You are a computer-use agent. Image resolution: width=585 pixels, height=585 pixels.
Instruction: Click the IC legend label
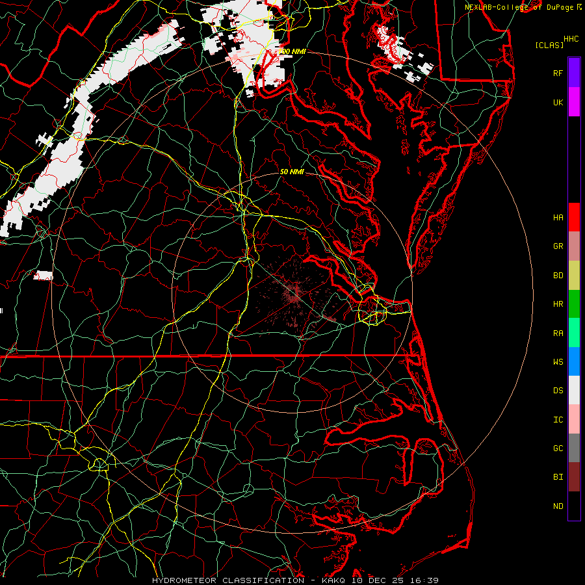tap(558, 420)
